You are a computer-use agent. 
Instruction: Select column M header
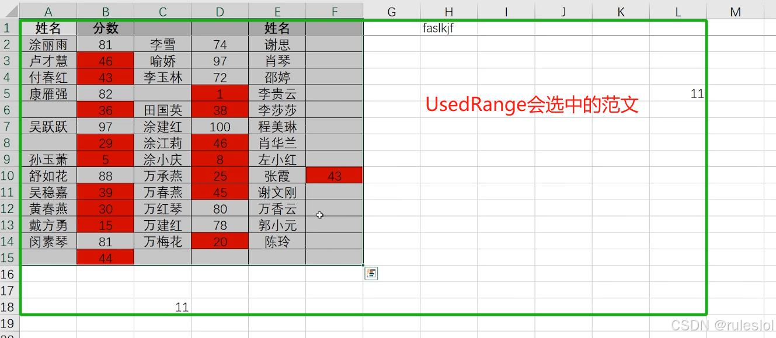point(735,12)
